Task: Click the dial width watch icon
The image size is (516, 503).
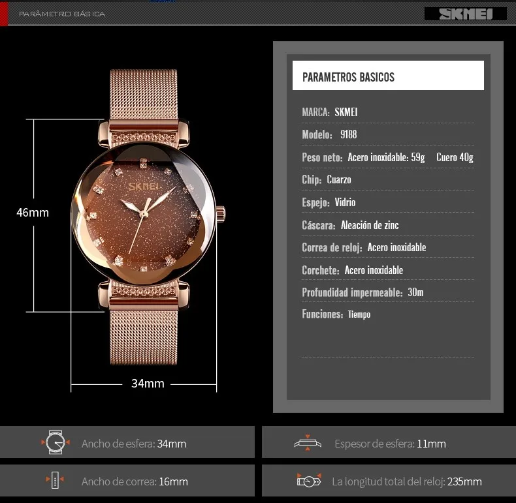Action: (56, 442)
